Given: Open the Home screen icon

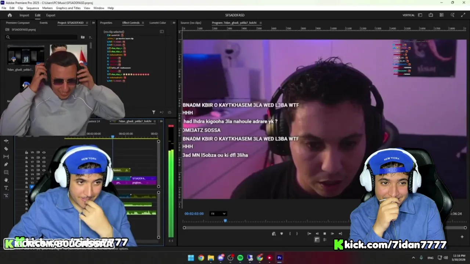Looking at the screenshot, I should point(10,15).
